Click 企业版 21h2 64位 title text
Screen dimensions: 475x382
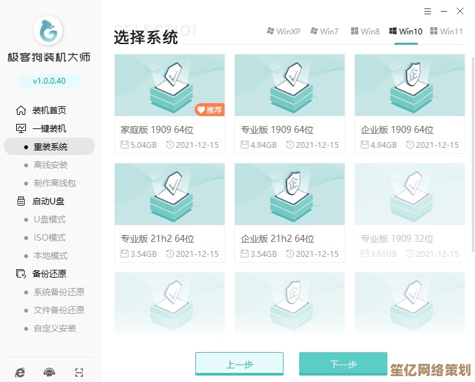[x=277, y=239]
